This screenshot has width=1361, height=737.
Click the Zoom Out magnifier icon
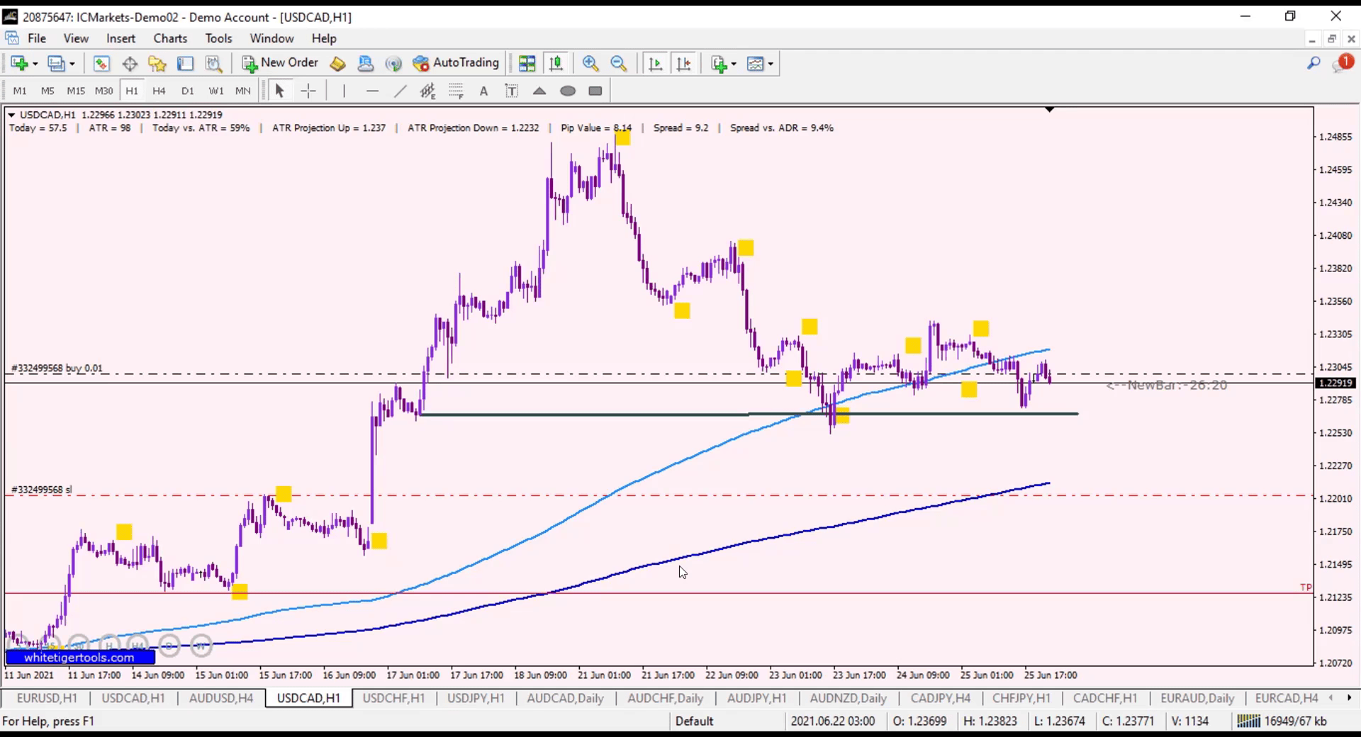pyautogui.click(x=618, y=64)
